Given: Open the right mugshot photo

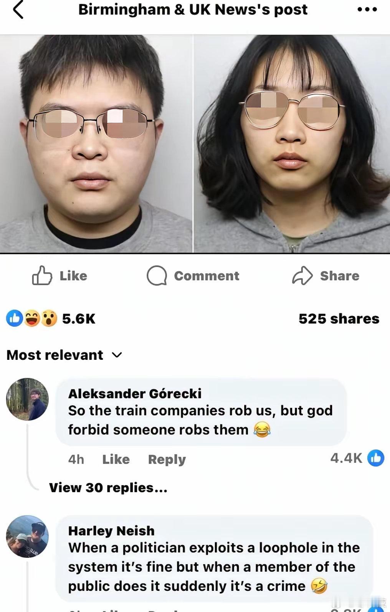Looking at the screenshot, I should coord(292,144).
